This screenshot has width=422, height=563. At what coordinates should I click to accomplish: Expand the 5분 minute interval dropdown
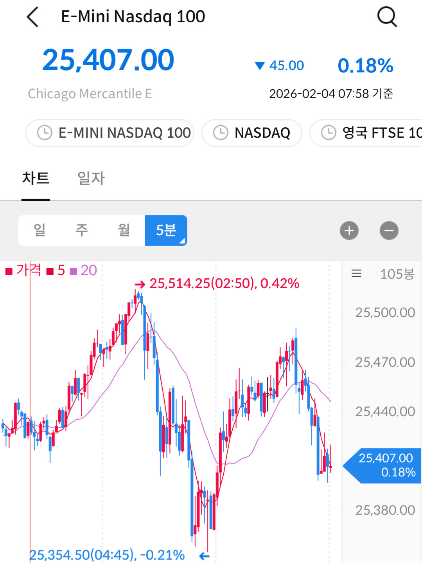point(166,231)
